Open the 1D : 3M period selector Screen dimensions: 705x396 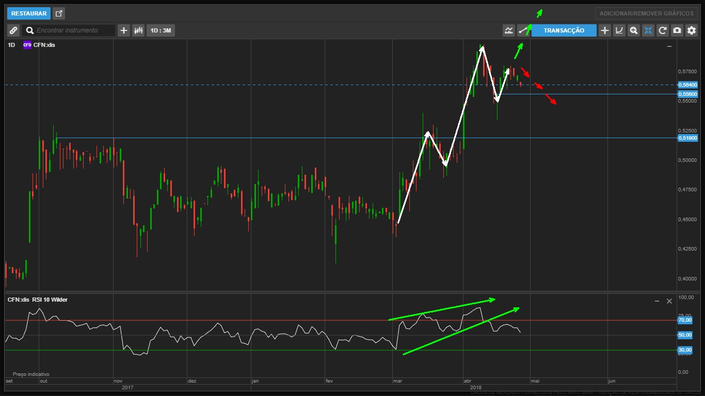coord(161,30)
